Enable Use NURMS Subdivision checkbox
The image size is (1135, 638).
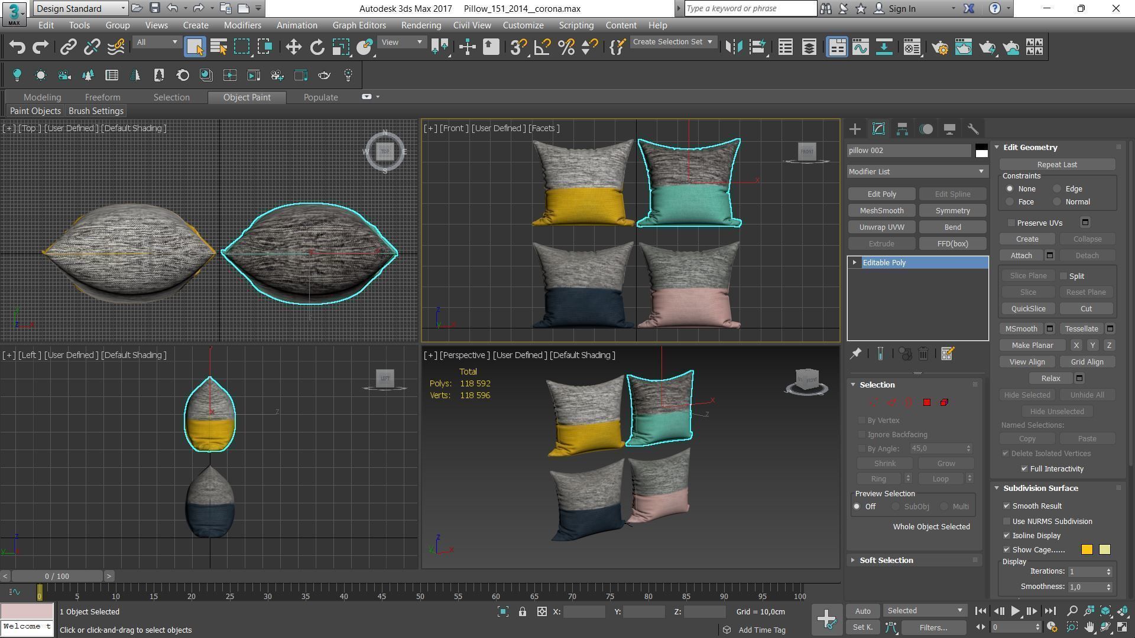[x=1007, y=521]
